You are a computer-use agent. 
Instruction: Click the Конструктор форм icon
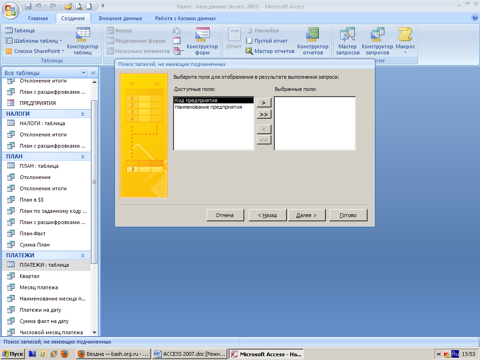[202, 41]
